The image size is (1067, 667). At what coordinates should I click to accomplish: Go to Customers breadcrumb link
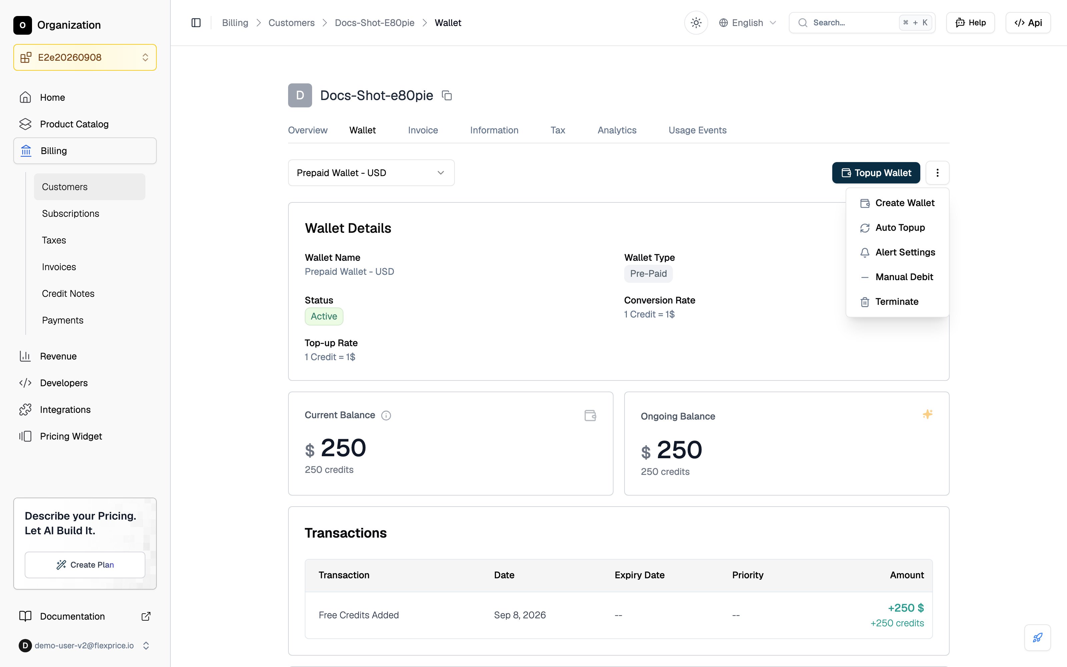(x=291, y=22)
